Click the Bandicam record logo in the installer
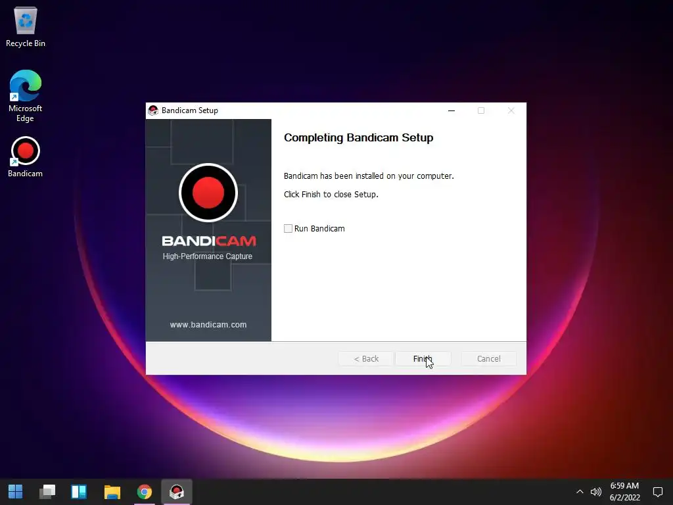This screenshot has width=673, height=505. click(208, 193)
